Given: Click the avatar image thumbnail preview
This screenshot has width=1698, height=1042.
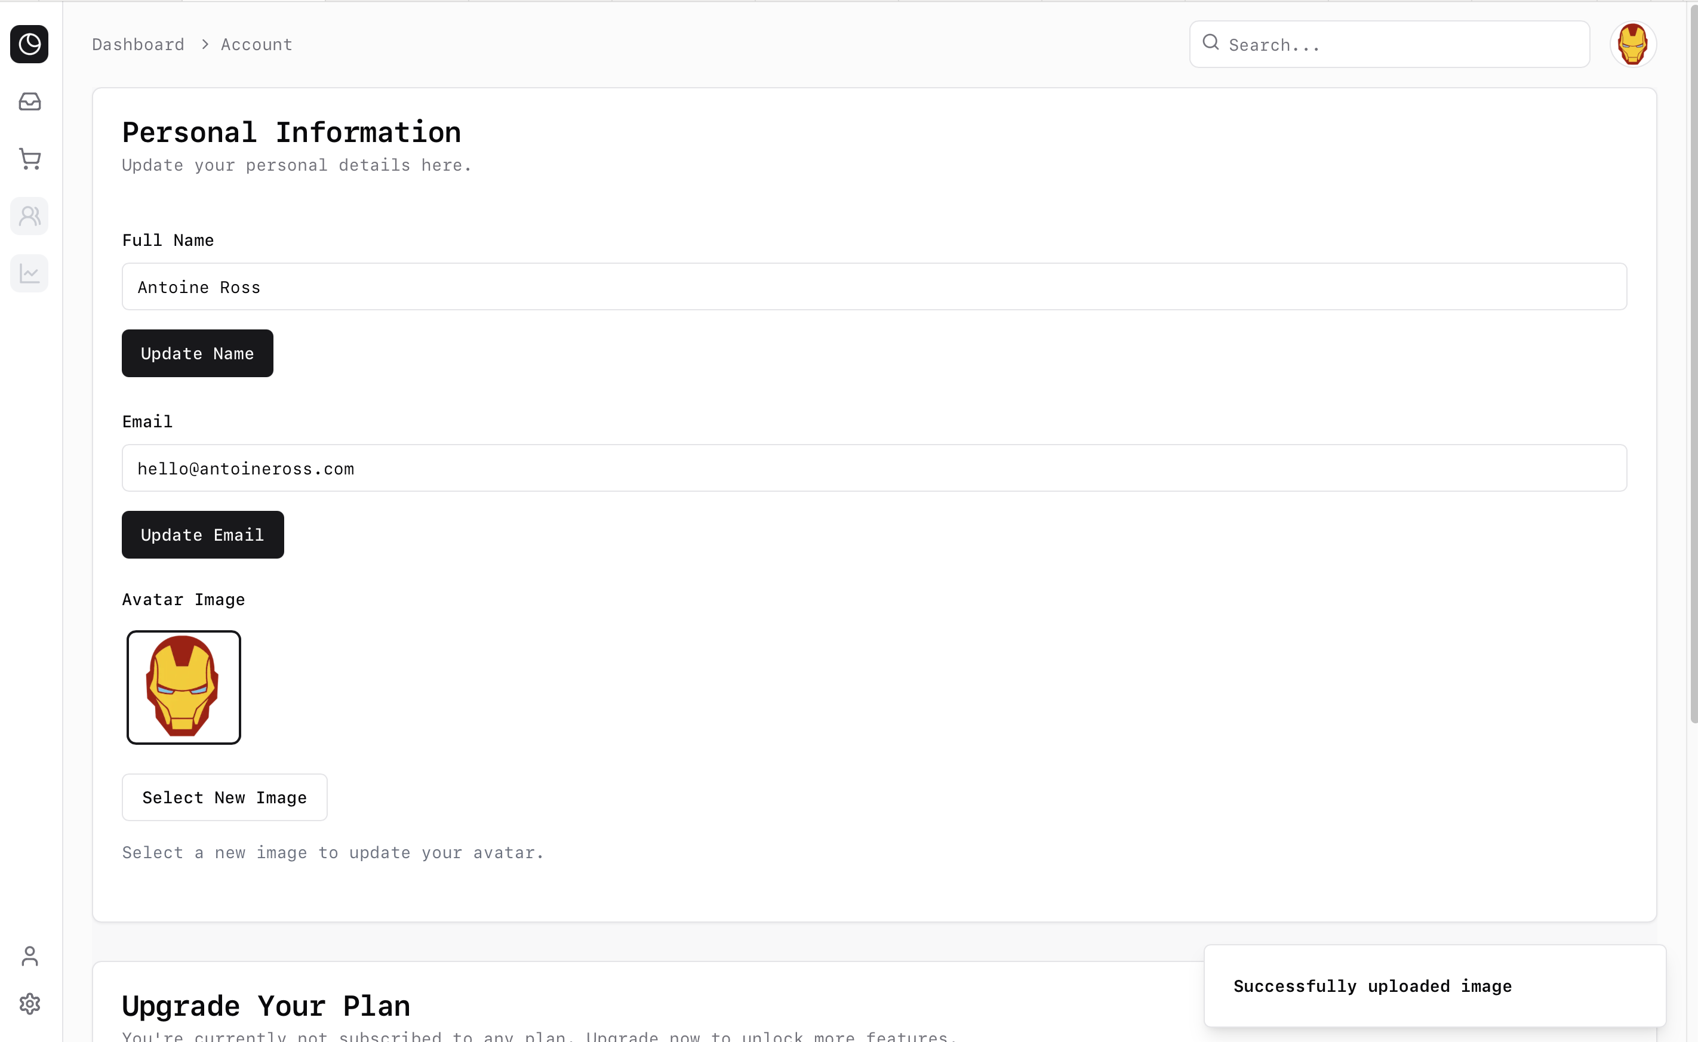Looking at the screenshot, I should pos(183,687).
